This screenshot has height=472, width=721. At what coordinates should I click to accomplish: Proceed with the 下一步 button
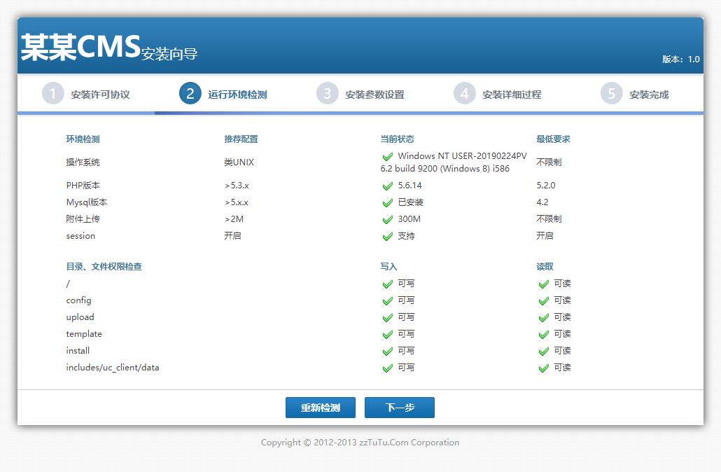pyautogui.click(x=400, y=408)
